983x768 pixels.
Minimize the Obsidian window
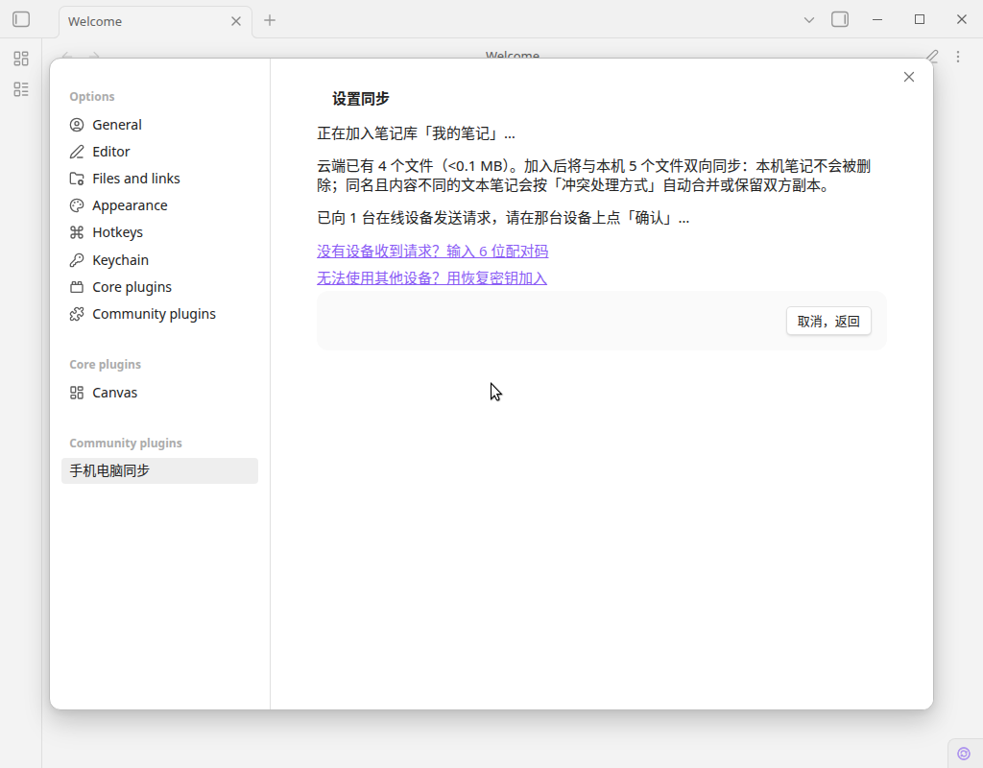pos(877,20)
